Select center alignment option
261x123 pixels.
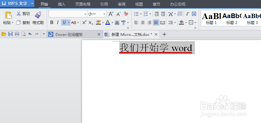point(143,22)
